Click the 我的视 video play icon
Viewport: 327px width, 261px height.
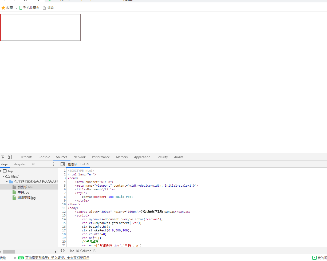[x=314, y=258]
